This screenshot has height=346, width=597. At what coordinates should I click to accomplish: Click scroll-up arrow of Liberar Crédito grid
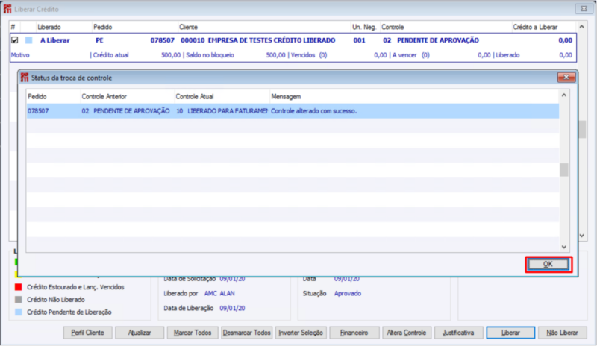581,27
